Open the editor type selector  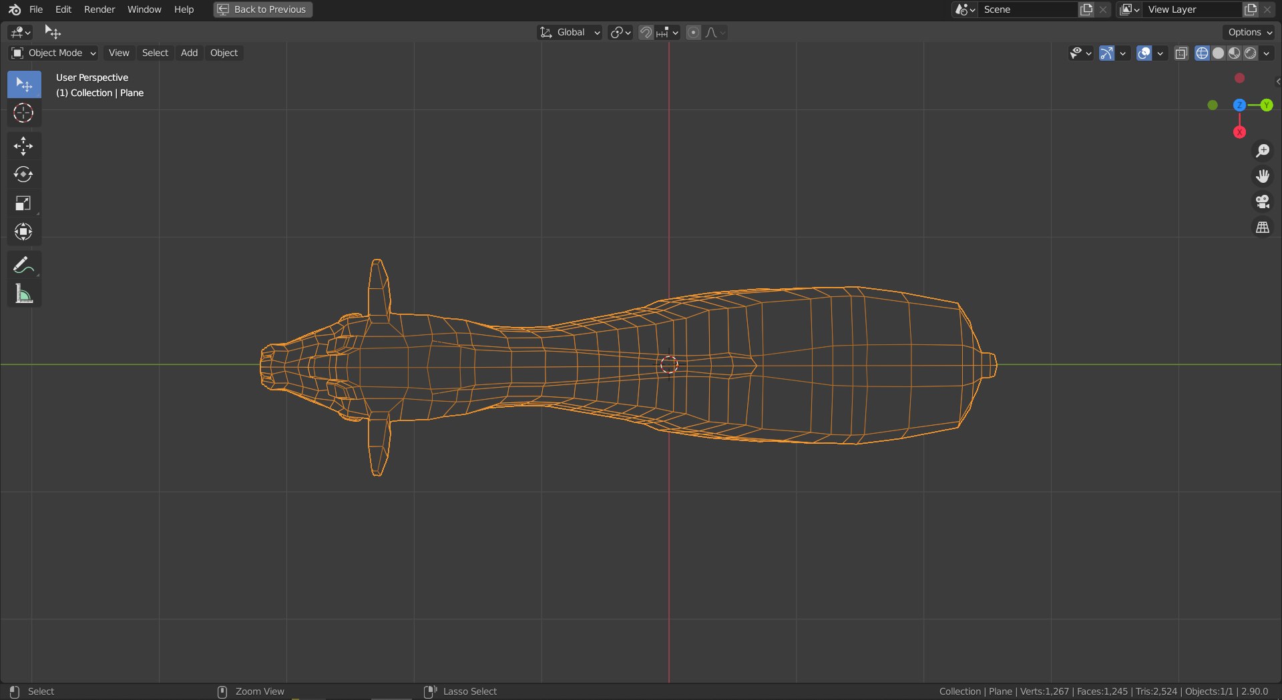point(20,32)
